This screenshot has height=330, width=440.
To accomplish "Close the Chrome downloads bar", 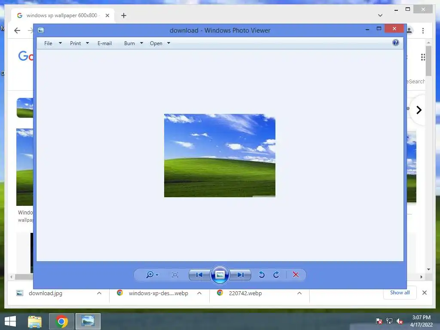I will tap(424, 293).
